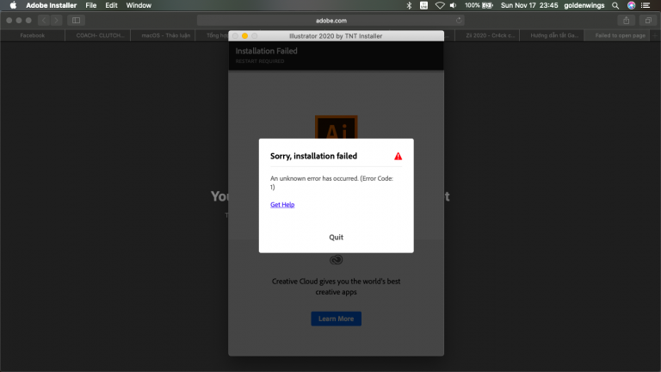This screenshot has width=661, height=372.
Task: Click the Quit button in error dialog
Action: click(336, 237)
